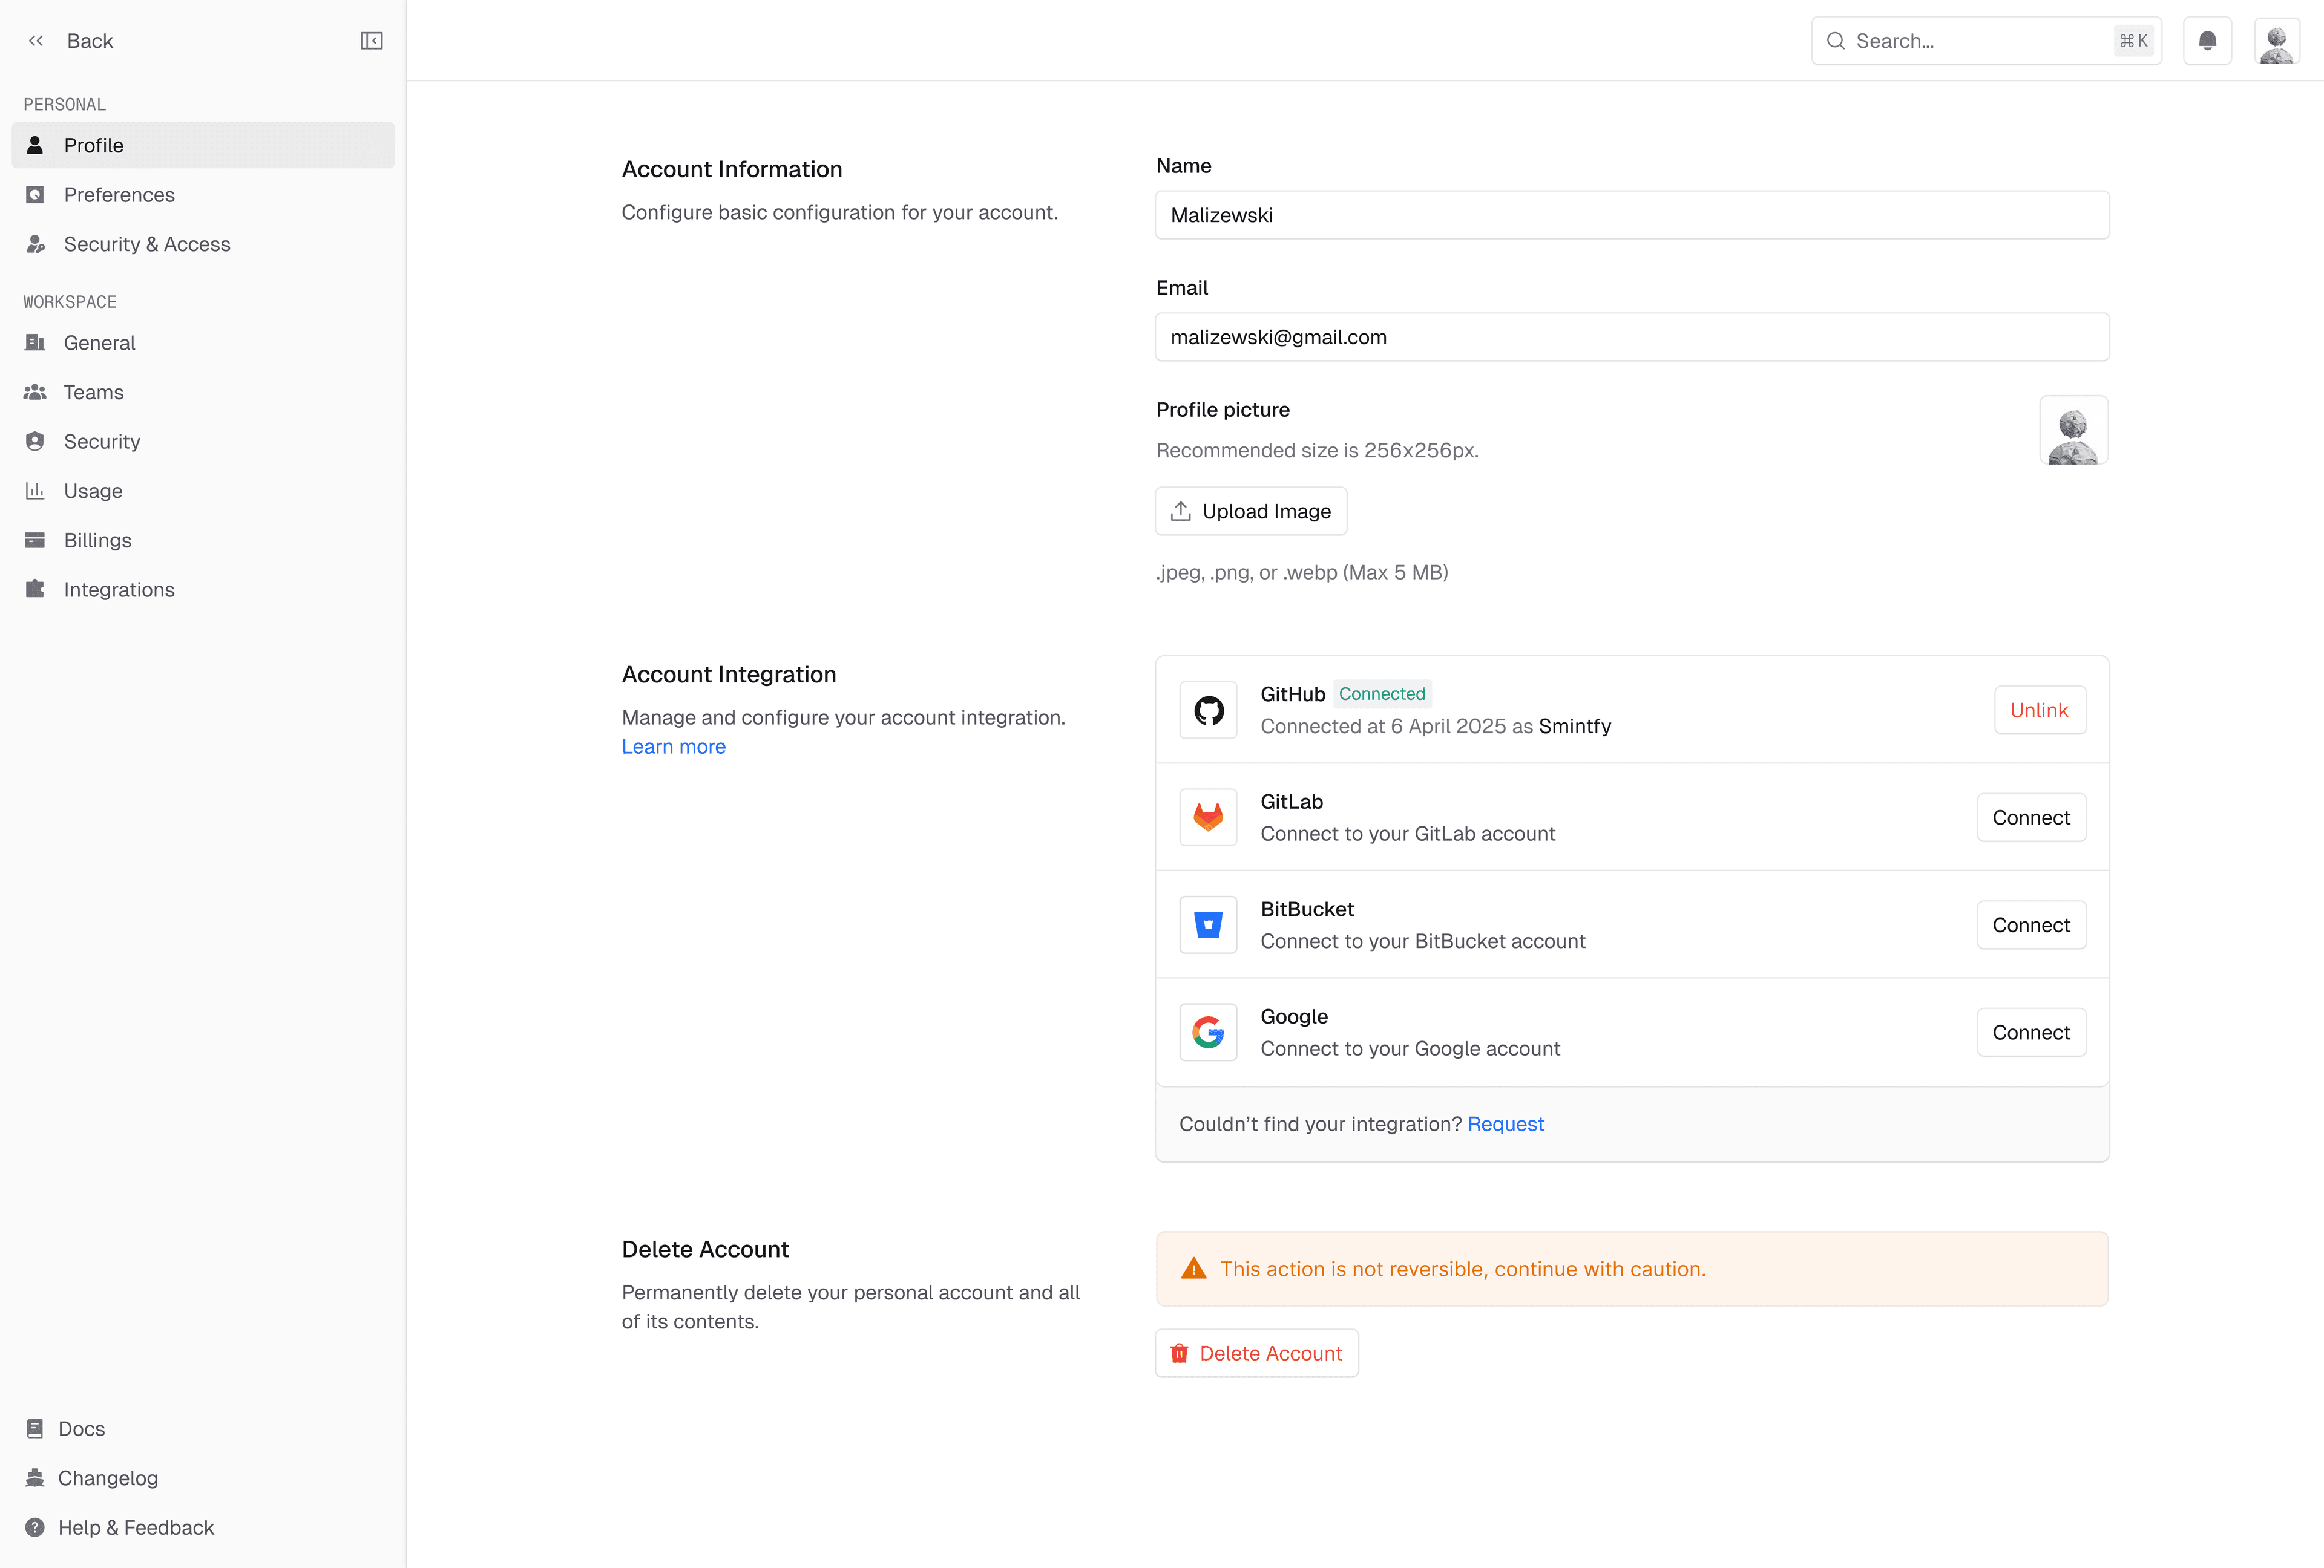Screen dimensions: 2324x1568
Task: Connect the BitBucket account
Action: tap(2031, 926)
